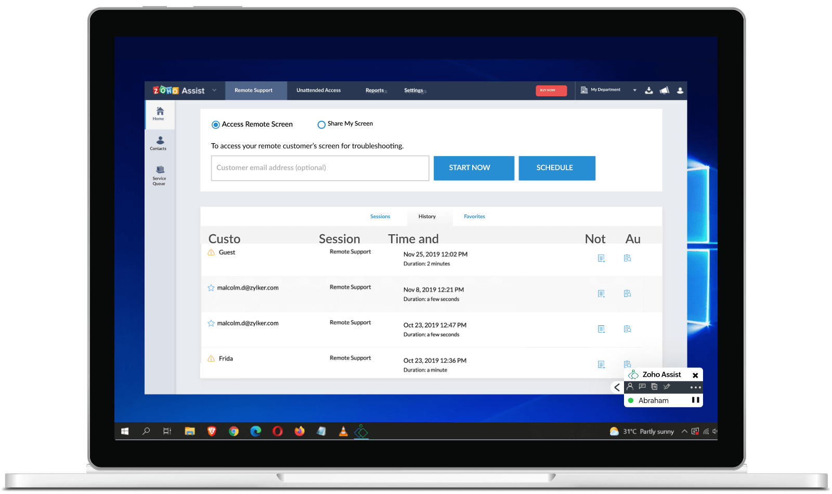The width and height of the screenshot is (832, 494).
Task: View audit log for Nov 8 session
Action: coord(628,294)
